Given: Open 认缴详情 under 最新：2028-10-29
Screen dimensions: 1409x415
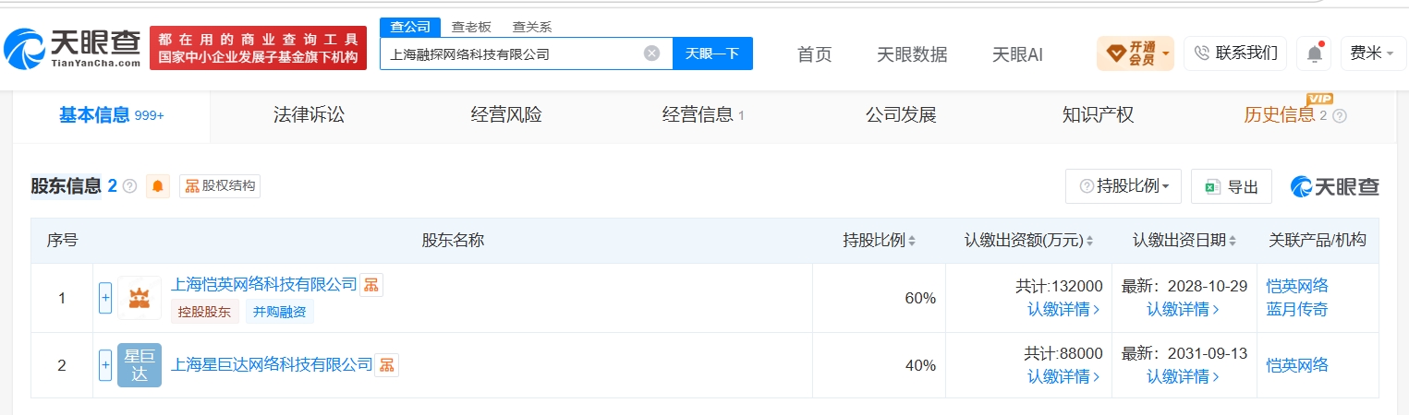Looking at the screenshot, I should (x=1184, y=310).
